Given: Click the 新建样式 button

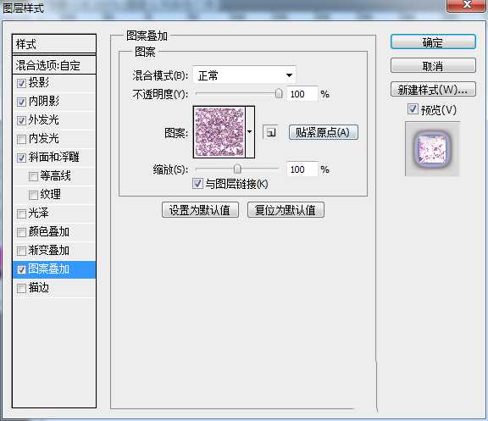Looking at the screenshot, I should click(x=433, y=90).
